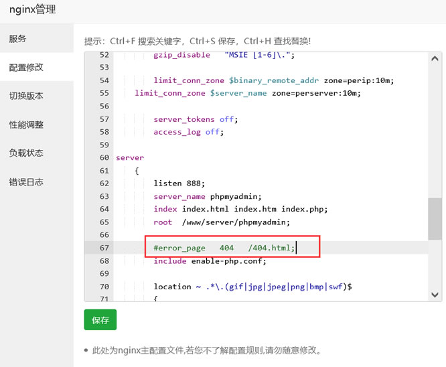The height and width of the screenshot is (367, 446).
Task: Click the 'root /www/server/phpmyadmin;' line
Action: (221, 222)
